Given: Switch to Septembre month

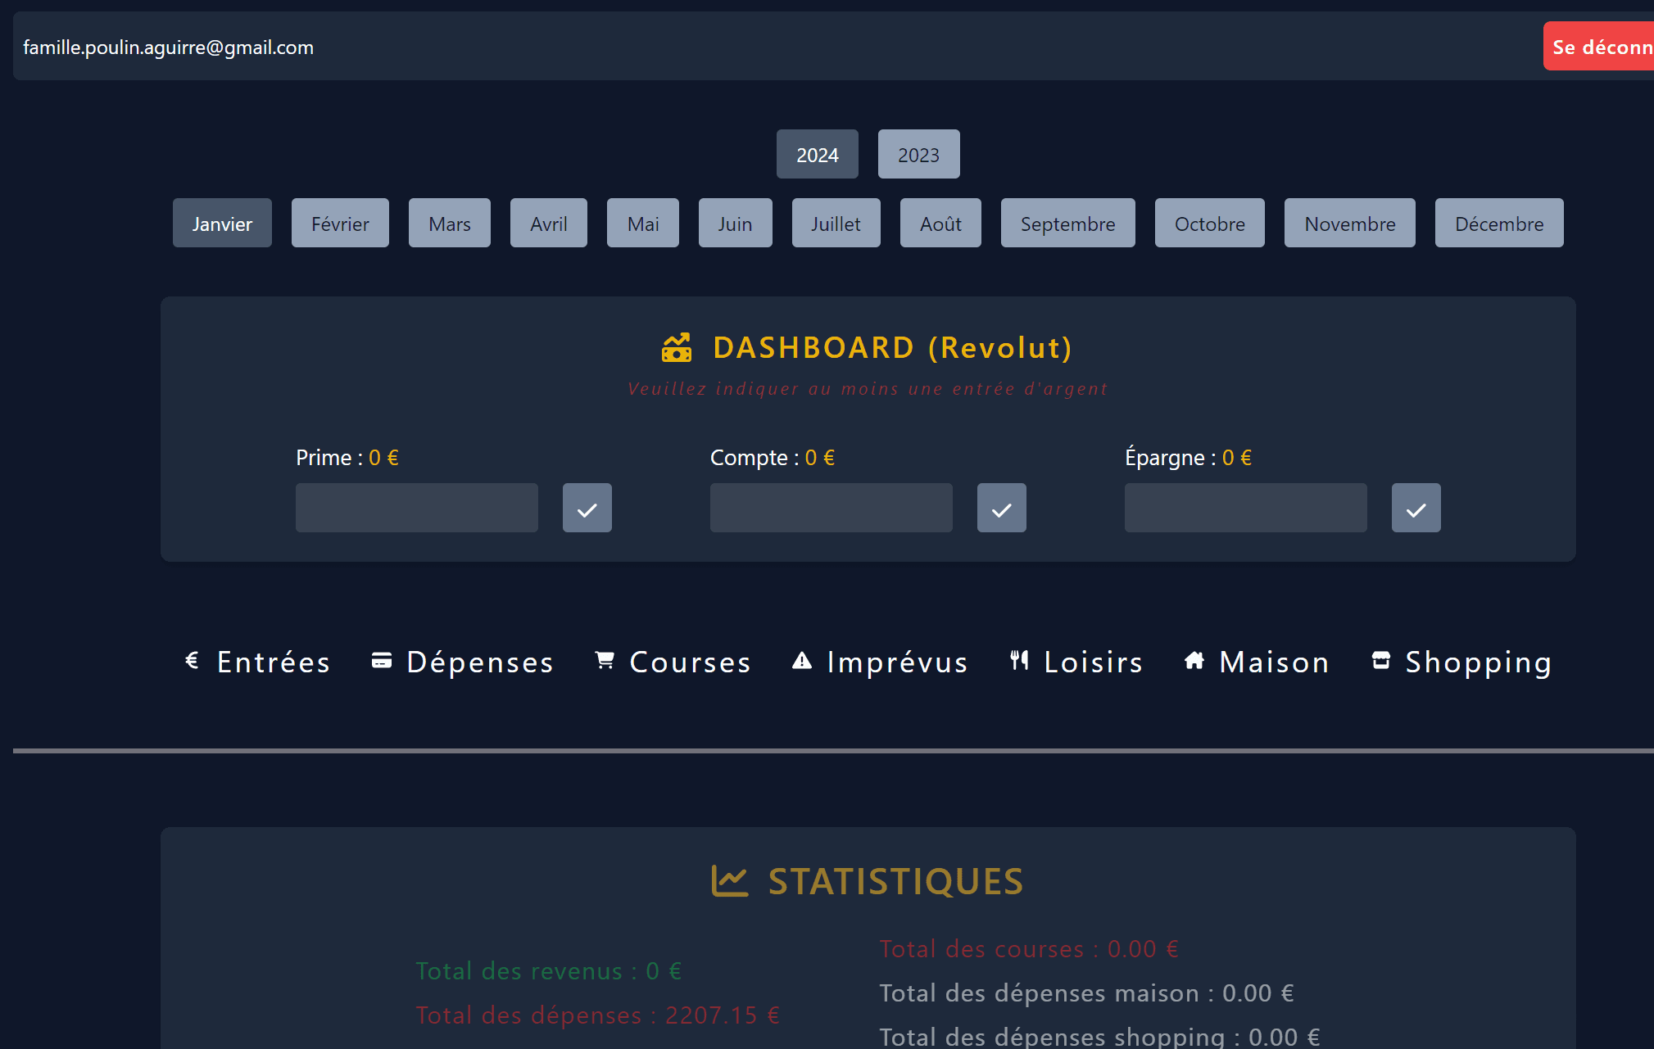Looking at the screenshot, I should [1068, 223].
